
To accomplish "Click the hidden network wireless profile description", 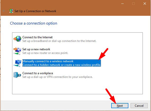I will 62,65.
